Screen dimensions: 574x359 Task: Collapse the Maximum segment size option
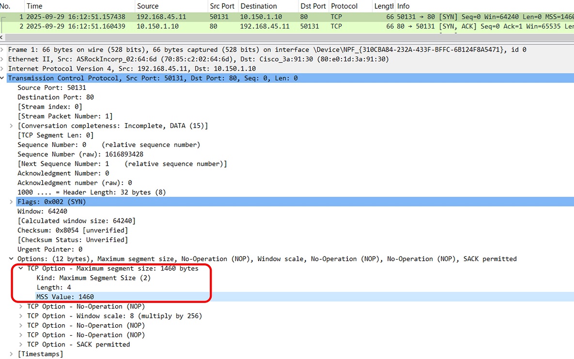pos(21,269)
